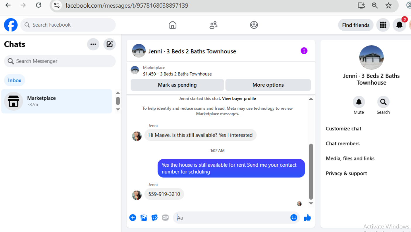Click the seen receipt avatar

[299, 204]
